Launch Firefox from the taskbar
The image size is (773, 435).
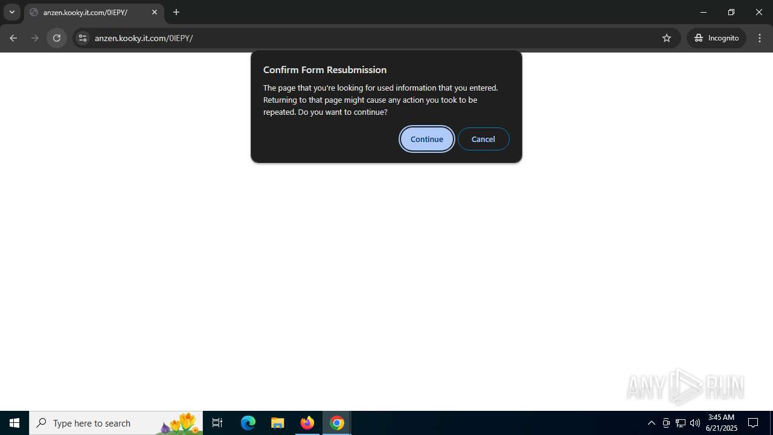click(x=307, y=423)
